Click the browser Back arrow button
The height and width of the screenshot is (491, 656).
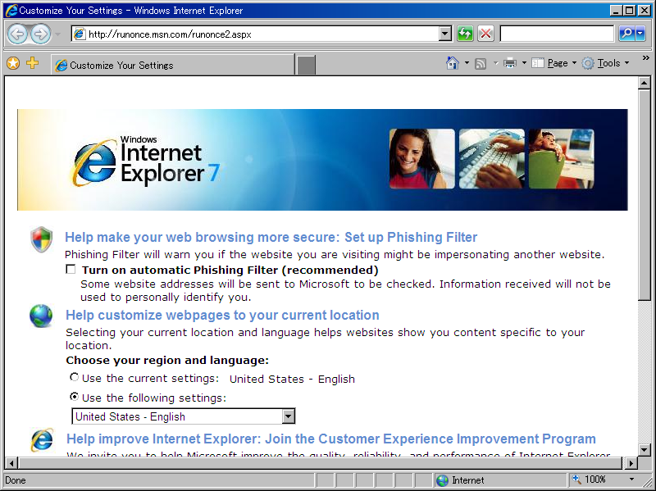(17, 34)
